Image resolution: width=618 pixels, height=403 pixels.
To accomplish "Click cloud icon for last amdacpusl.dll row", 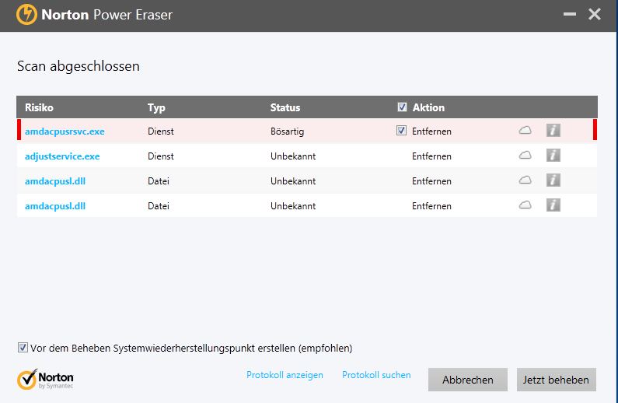I will pos(525,205).
